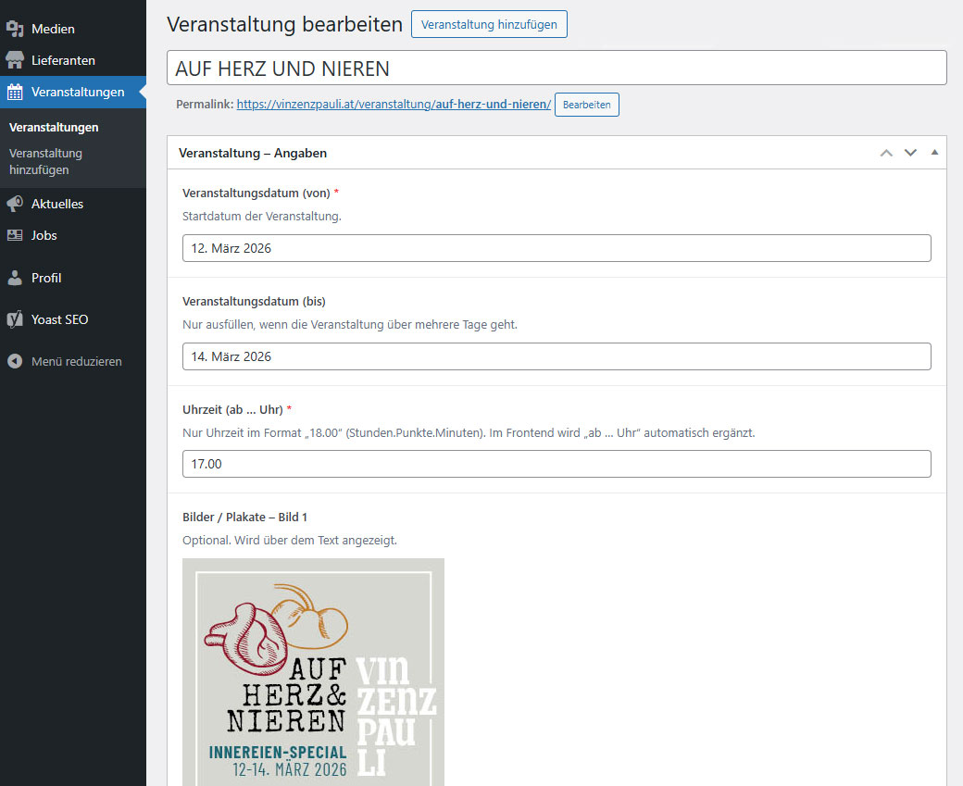
Task: Move Angaben panel down with arrow
Action: click(x=910, y=153)
